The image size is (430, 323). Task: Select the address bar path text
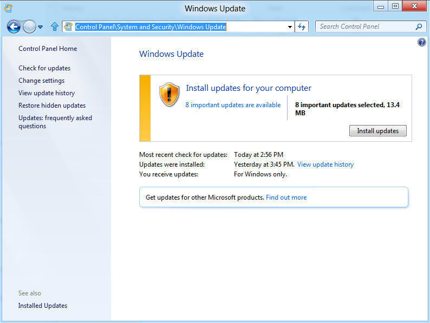[x=151, y=27]
